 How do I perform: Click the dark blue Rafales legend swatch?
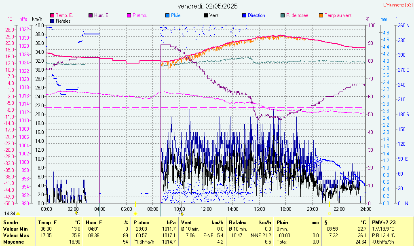pos(52,21)
